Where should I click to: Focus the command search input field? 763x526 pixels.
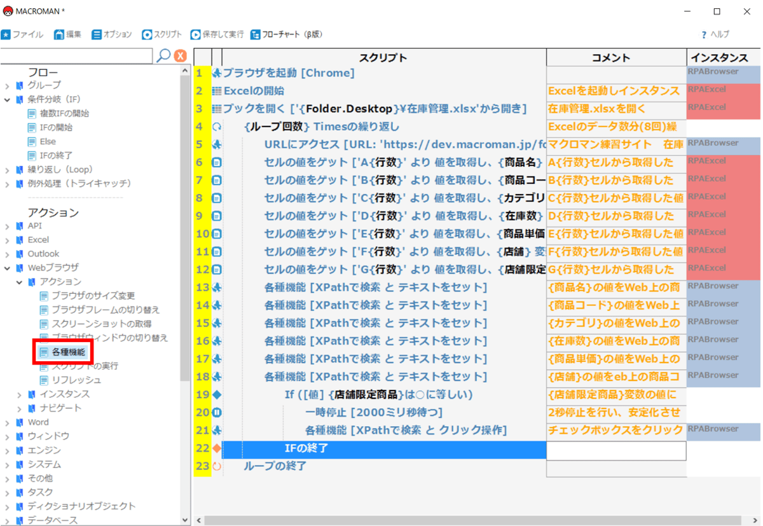click(x=77, y=55)
